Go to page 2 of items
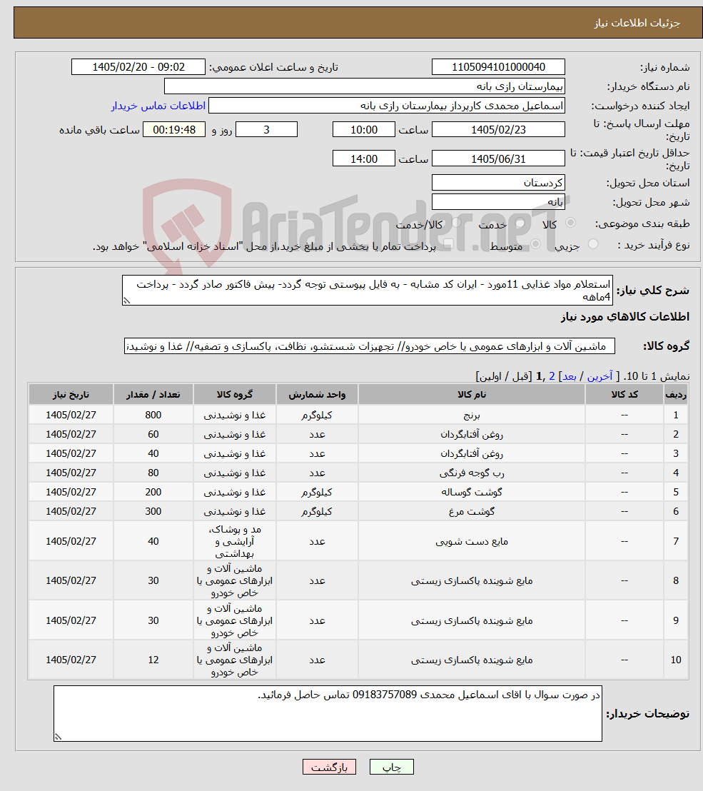The image size is (703, 791). coord(552,376)
